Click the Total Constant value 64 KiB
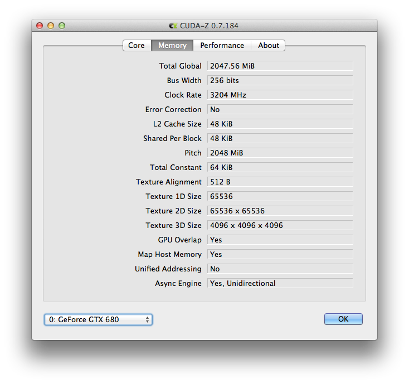 coord(280,167)
